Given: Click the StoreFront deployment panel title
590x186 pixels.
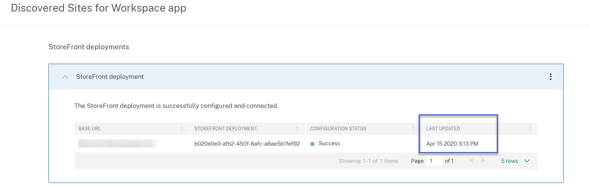Looking at the screenshot, I should point(110,77).
